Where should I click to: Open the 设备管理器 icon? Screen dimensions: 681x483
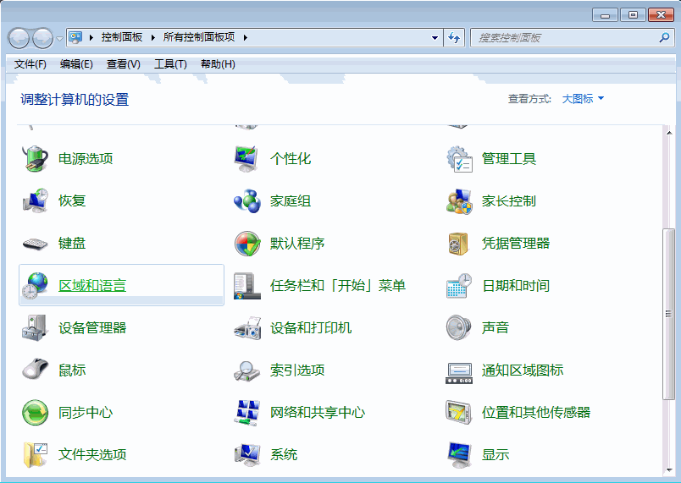tap(36, 328)
